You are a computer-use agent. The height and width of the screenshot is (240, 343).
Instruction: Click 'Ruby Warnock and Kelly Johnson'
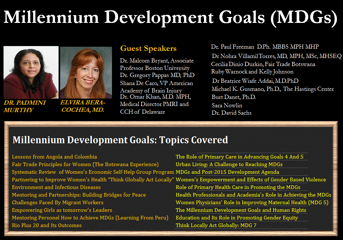[252, 72]
